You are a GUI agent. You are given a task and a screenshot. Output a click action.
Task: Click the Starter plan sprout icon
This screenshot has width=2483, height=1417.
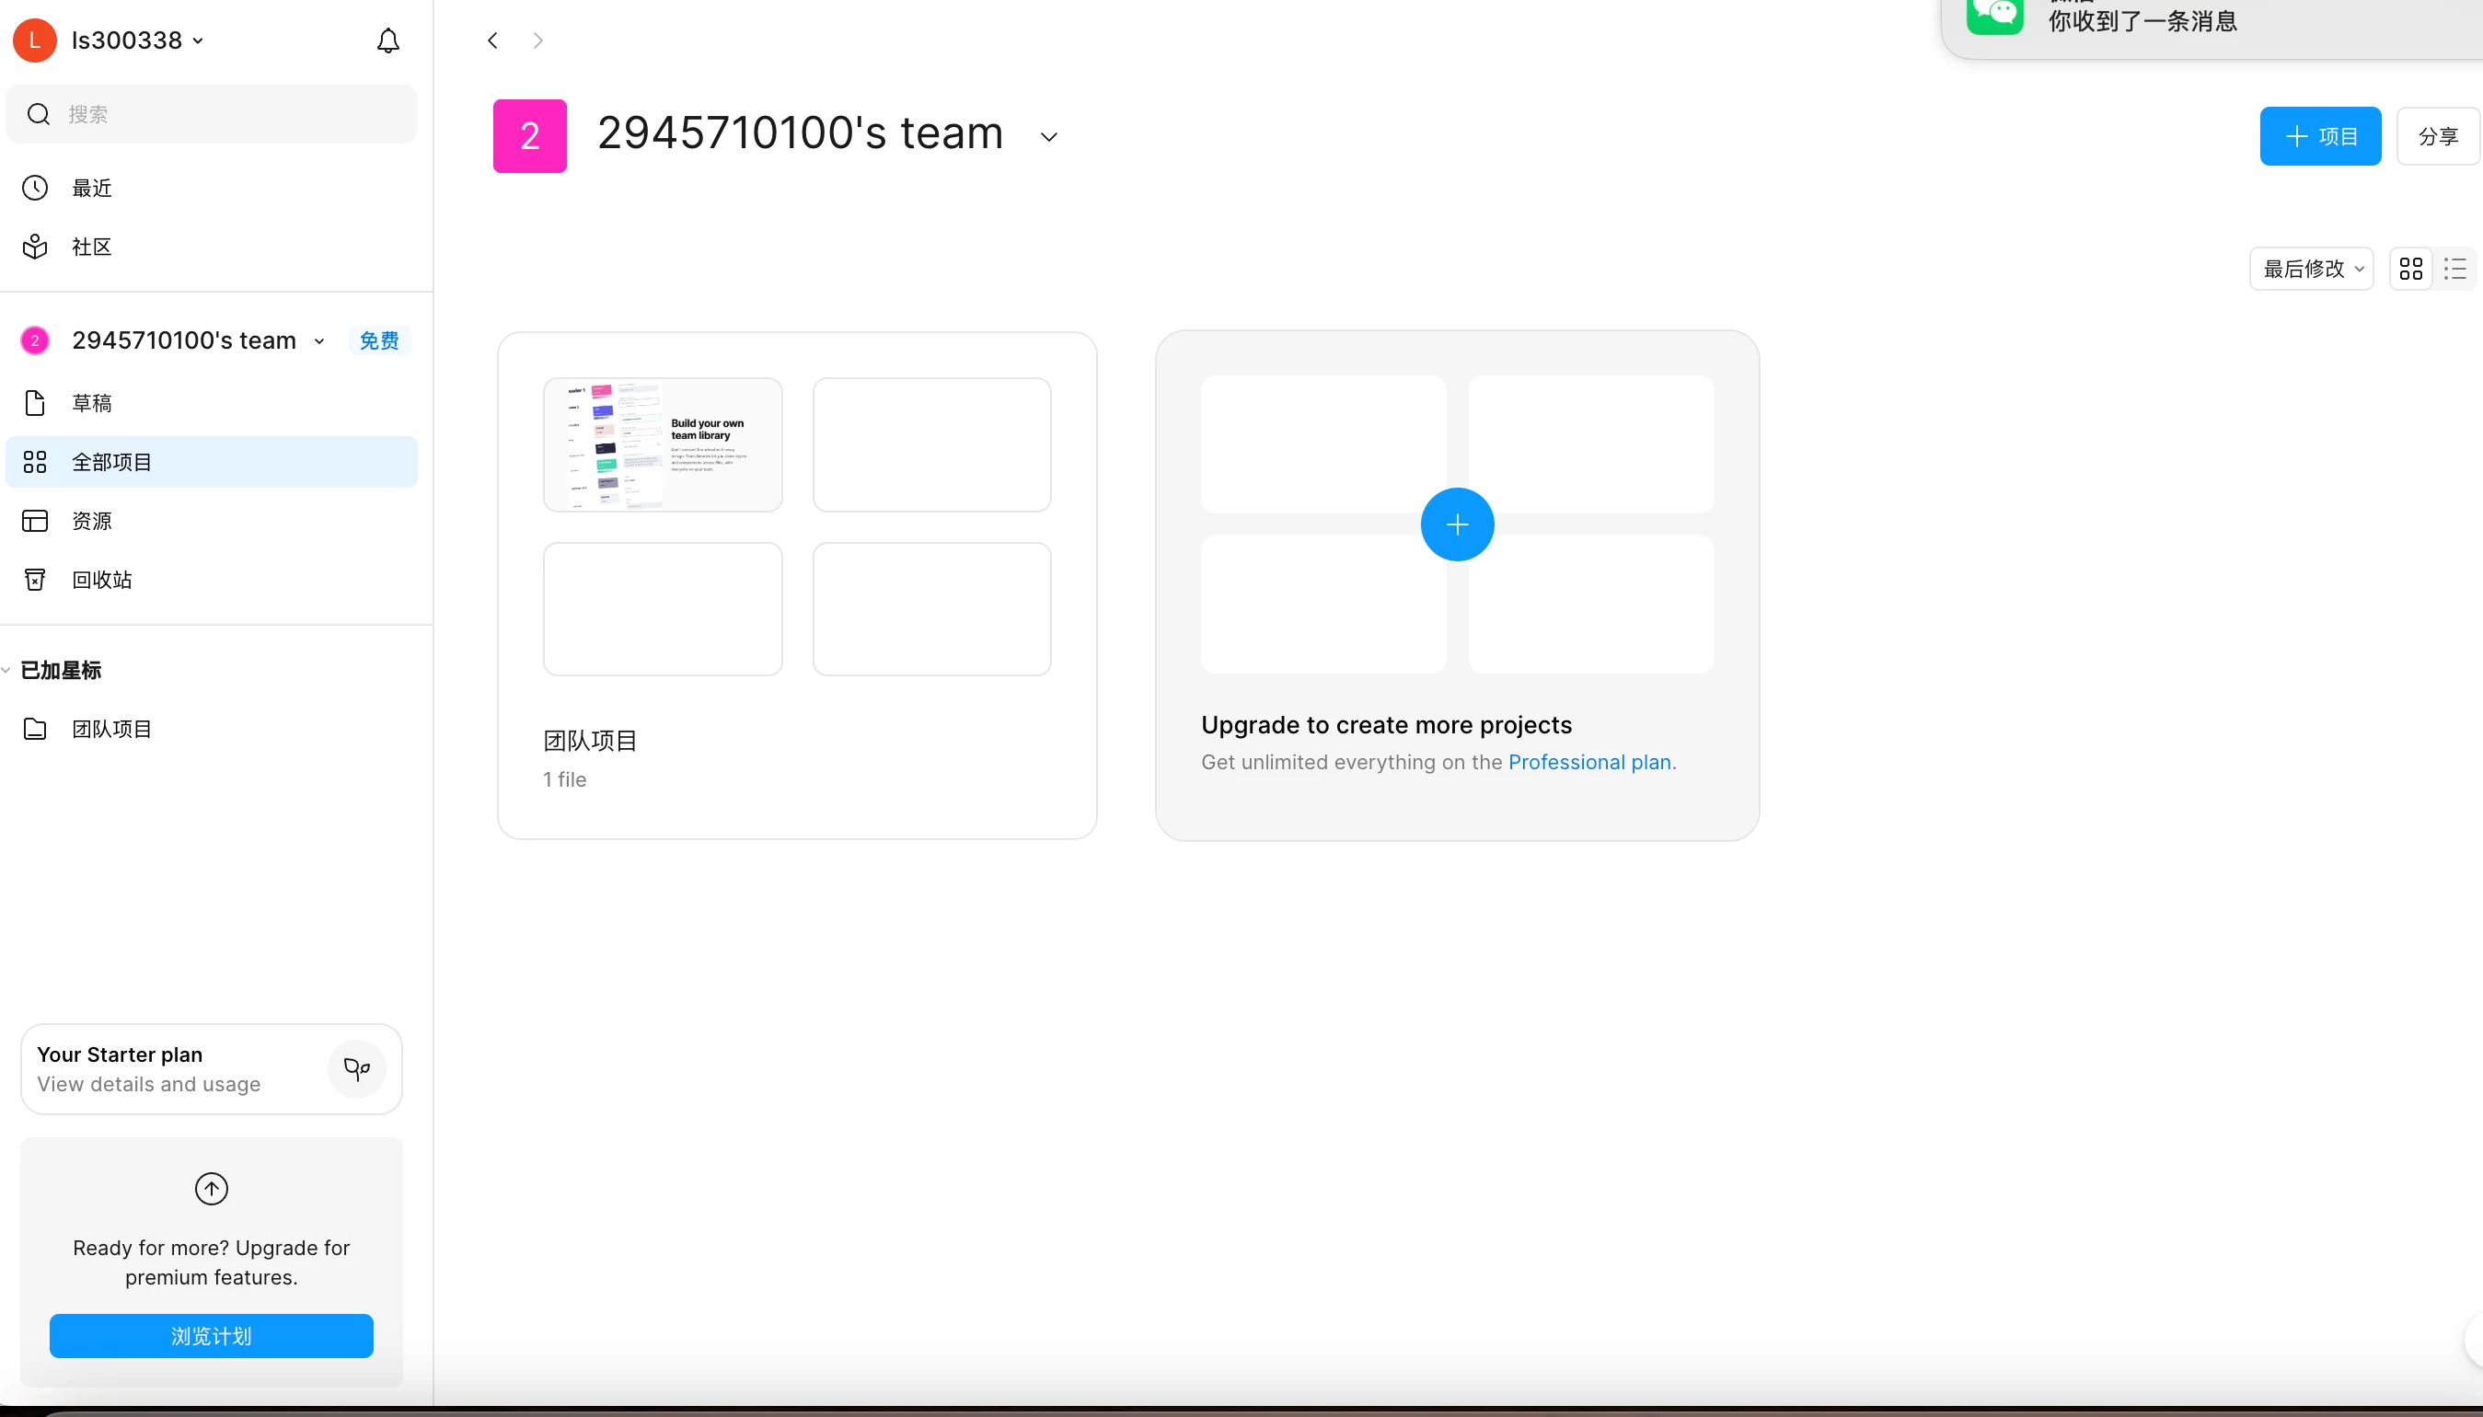(x=356, y=1068)
